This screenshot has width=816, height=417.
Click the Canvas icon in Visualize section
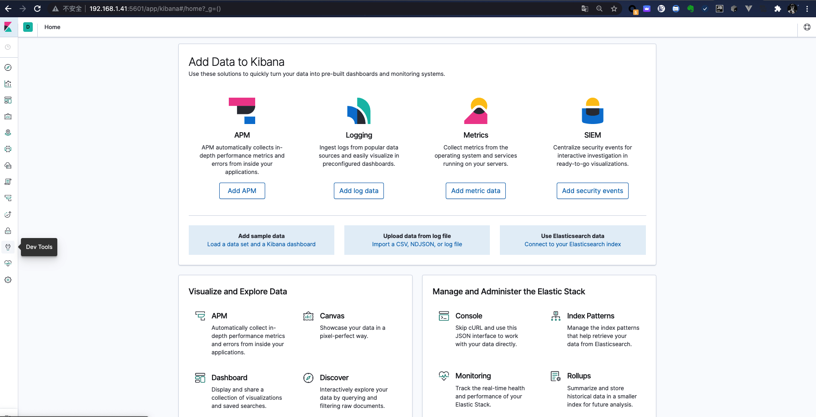308,316
